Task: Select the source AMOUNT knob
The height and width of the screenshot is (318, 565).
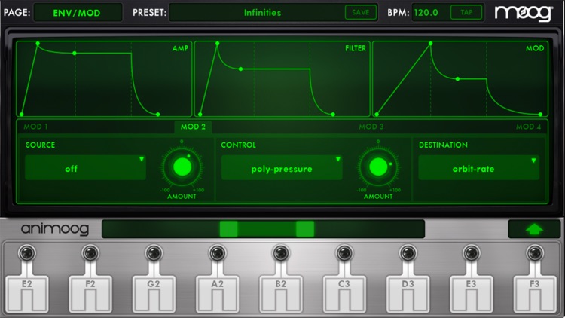Action: [182, 167]
